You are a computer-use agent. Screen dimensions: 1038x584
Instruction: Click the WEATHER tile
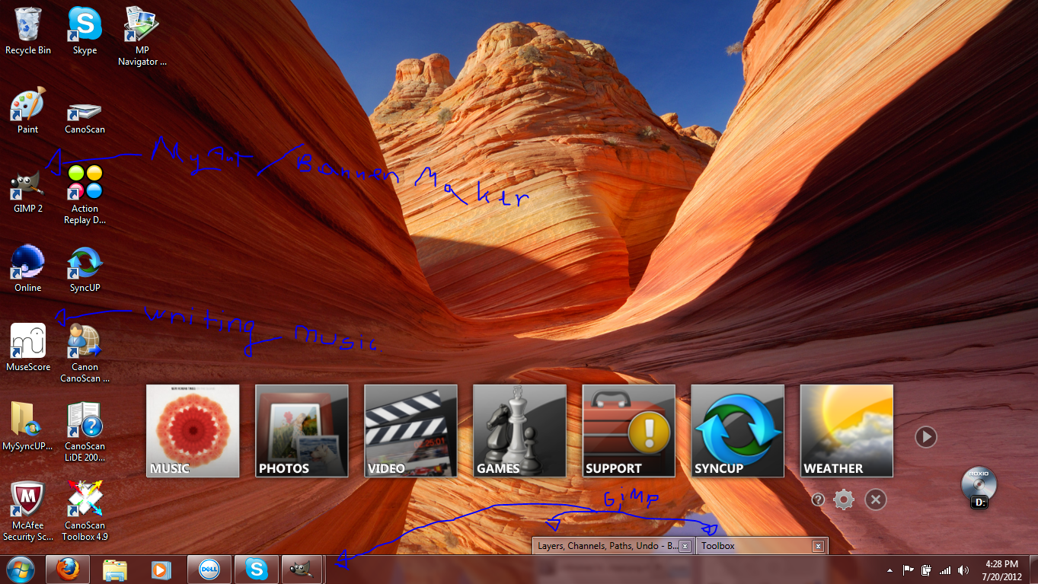(846, 431)
